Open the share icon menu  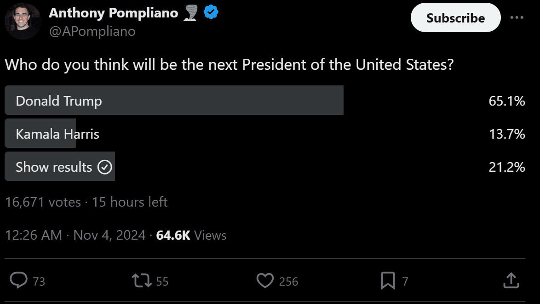tap(511, 281)
